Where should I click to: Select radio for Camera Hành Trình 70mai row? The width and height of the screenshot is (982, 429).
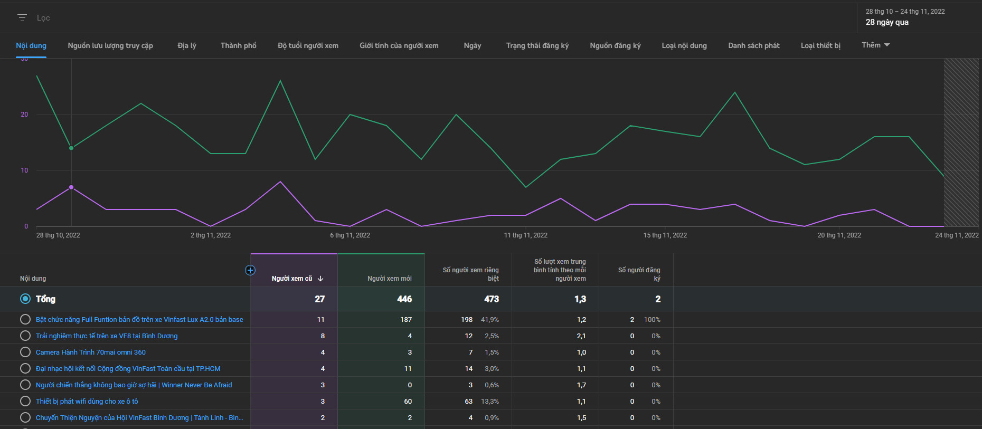[x=25, y=352]
